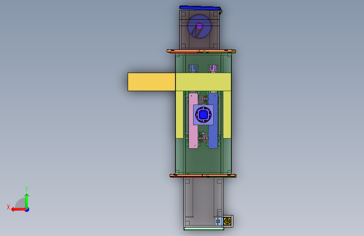This screenshot has width=364, height=236.
Task: Select the lower orange flange plate
Action: pos(203,176)
